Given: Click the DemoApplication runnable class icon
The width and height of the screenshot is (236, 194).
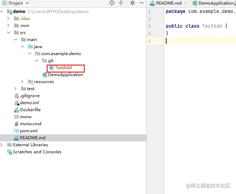Looking at the screenshot, I should [x=45, y=75].
